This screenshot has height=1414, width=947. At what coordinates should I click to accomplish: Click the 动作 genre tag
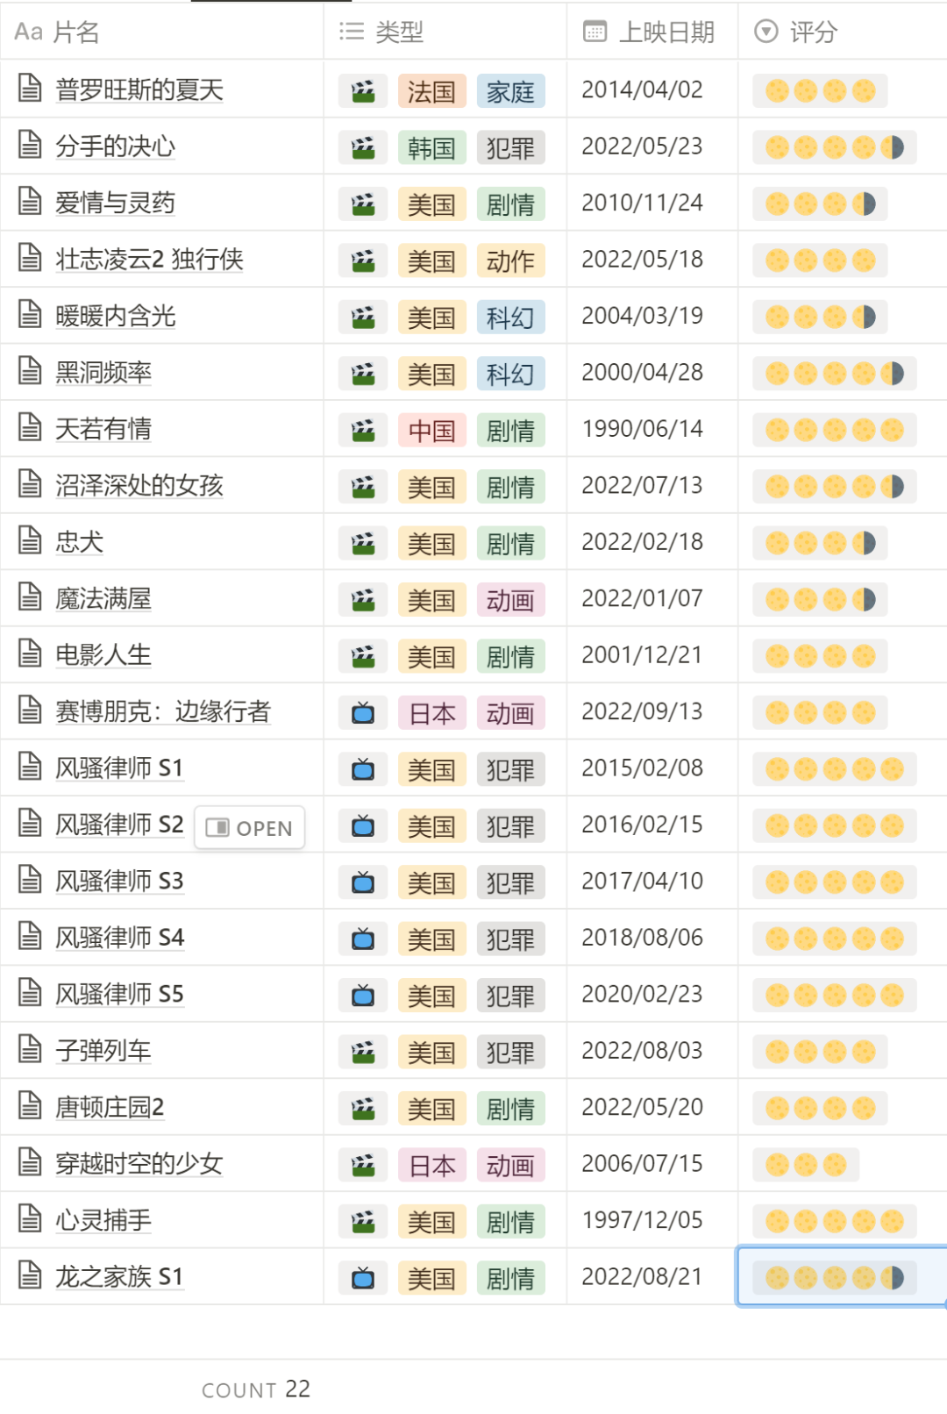(x=511, y=261)
